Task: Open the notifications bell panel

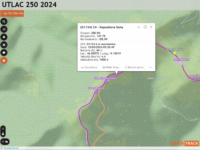Action: coord(4,37)
